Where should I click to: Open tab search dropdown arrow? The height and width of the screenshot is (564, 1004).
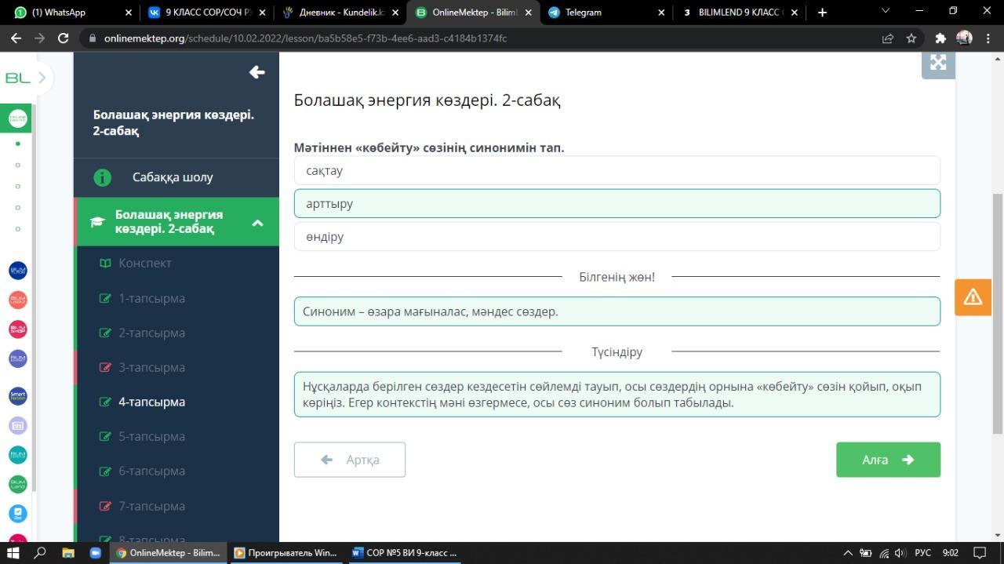886,12
